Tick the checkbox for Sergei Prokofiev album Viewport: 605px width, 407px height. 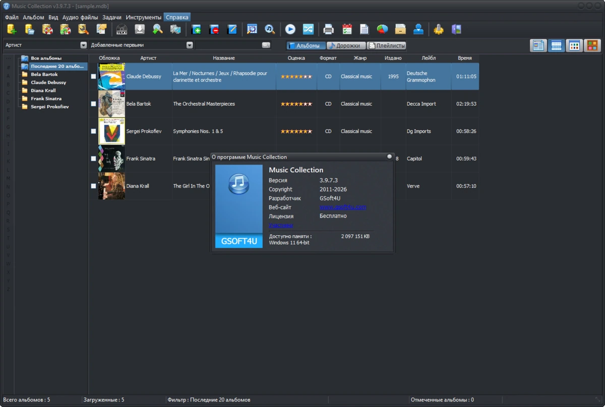pos(93,131)
